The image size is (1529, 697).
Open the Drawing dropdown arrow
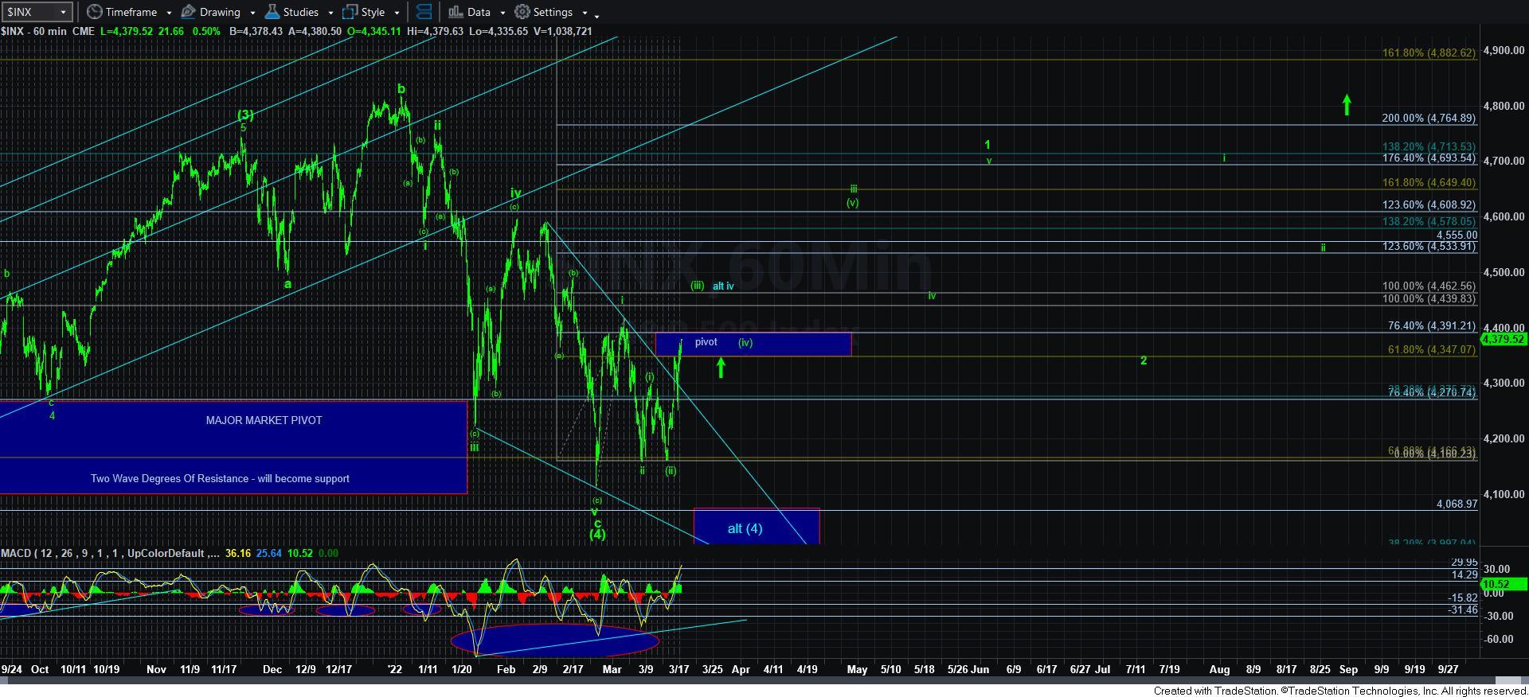tap(252, 13)
